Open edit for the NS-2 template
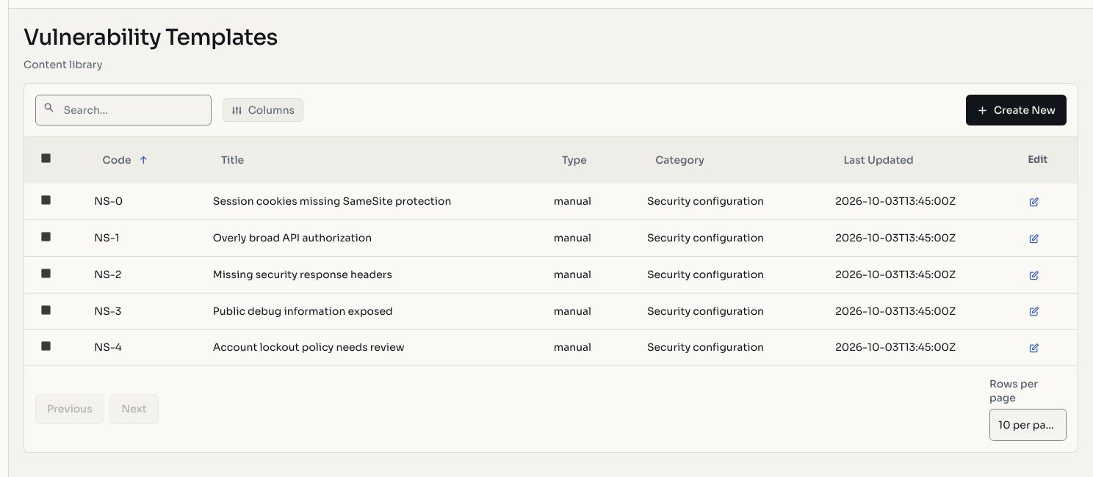Viewport: 1093px width, 477px height. 1034,275
